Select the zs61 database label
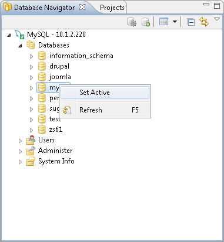Image resolution: width=224 pixels, height=242 pixels. pyautogui.click(x=56, y=129)
